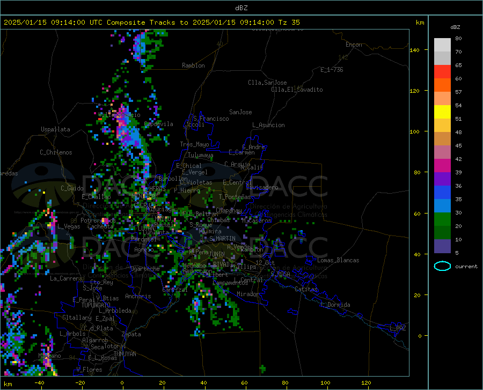Click the 'TUNUYAN' map label

point(125,354)
